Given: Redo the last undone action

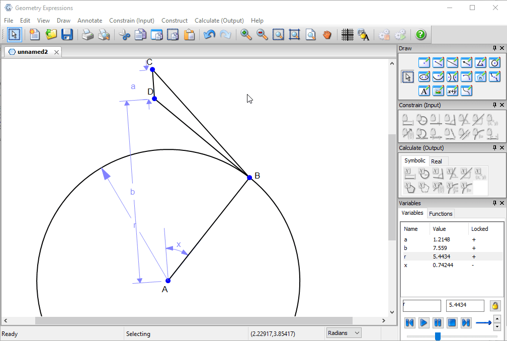Looking at the screenshot, I should coord(225,35).
